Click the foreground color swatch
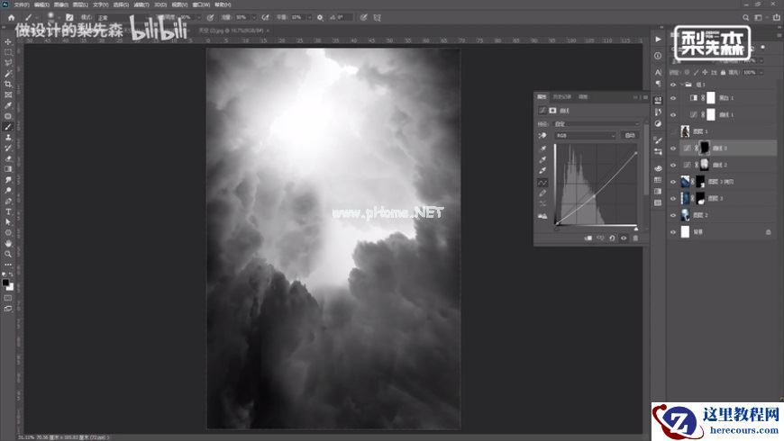The image size is (784, 441). [5, 283]
